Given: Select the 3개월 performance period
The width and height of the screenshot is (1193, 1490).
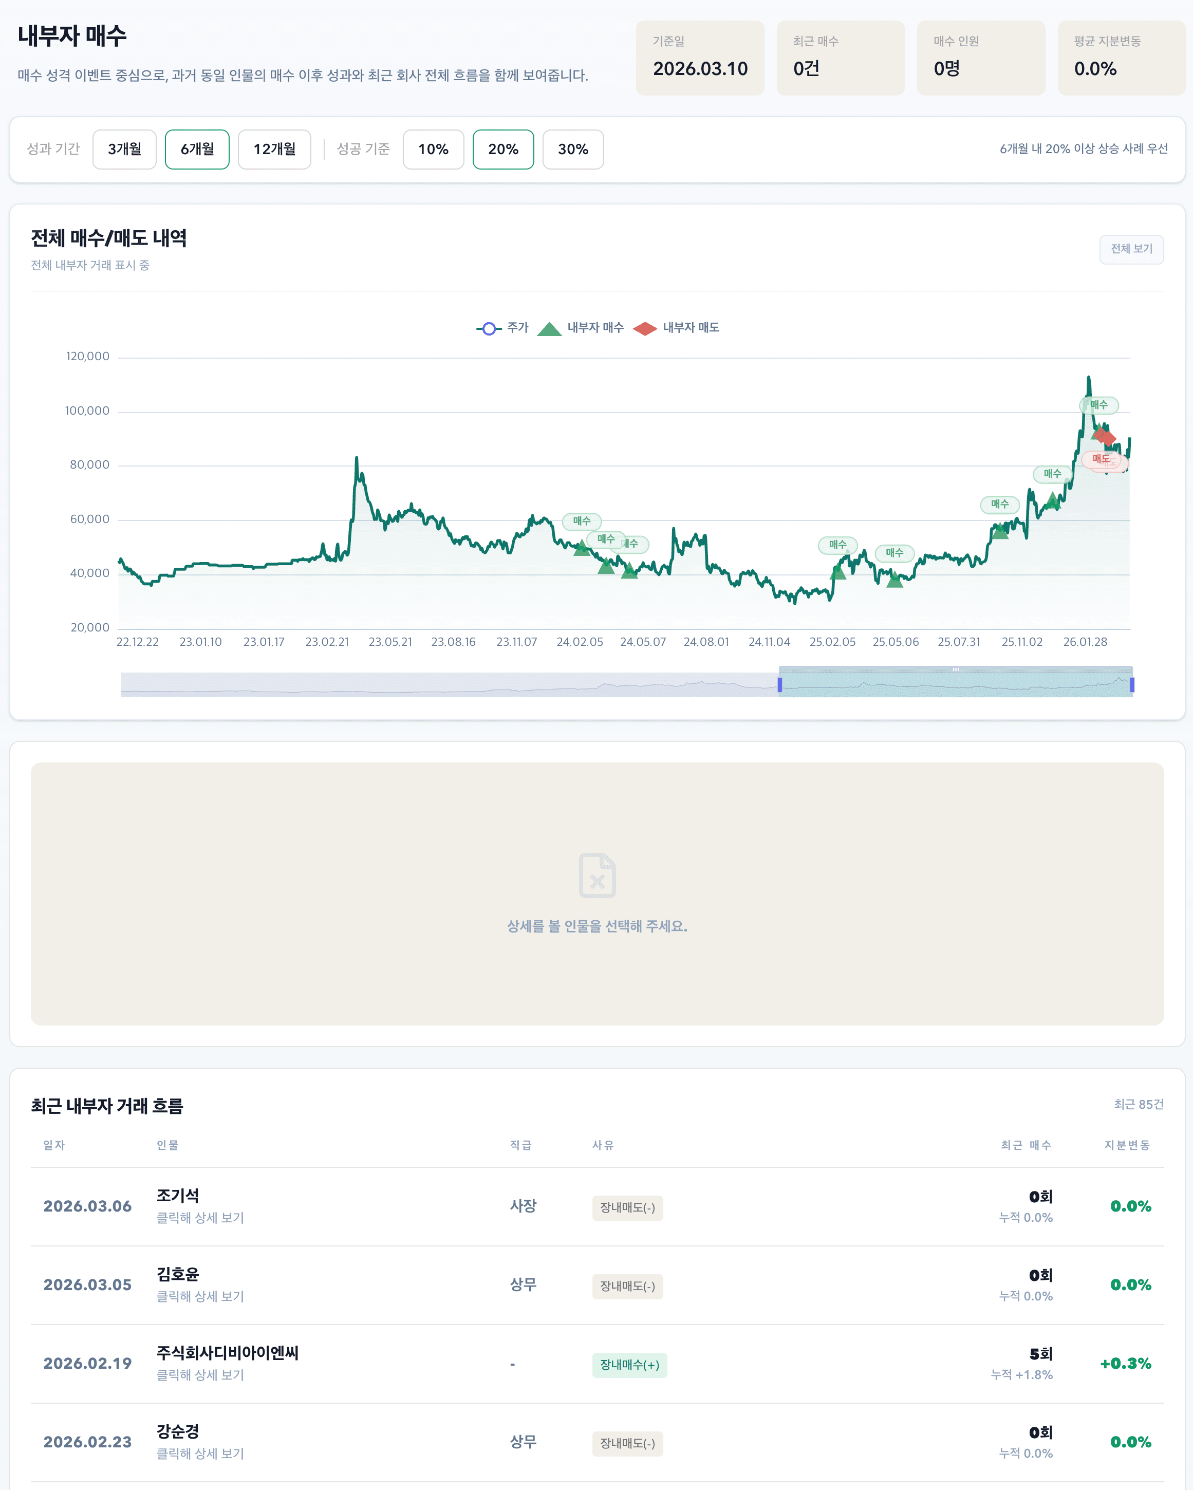Looking at the screenshot, I should 124,150.
